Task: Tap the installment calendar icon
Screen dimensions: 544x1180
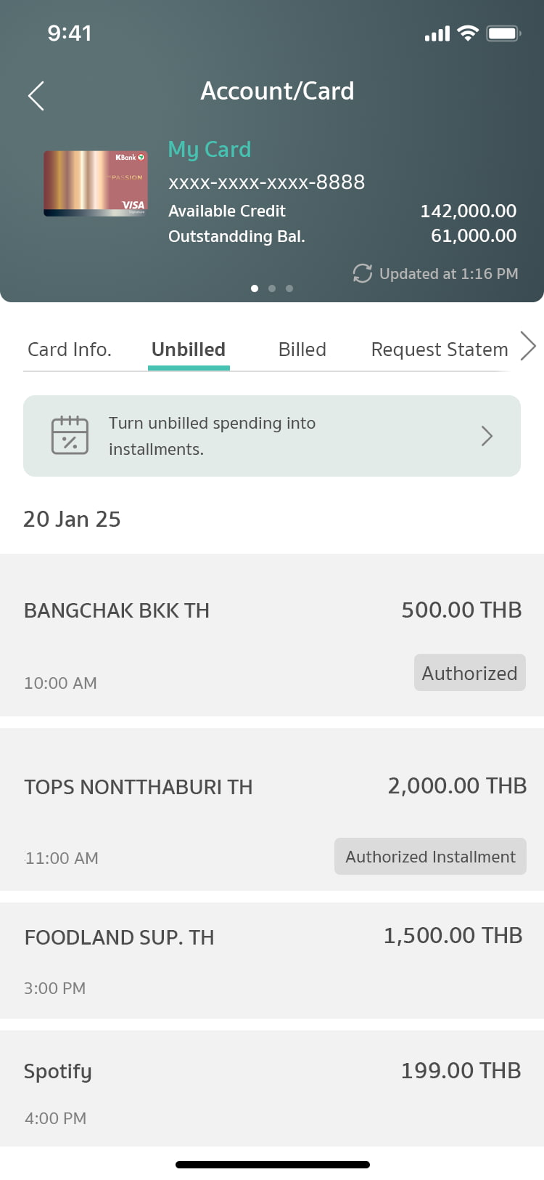Action: [x=70, y=435]
